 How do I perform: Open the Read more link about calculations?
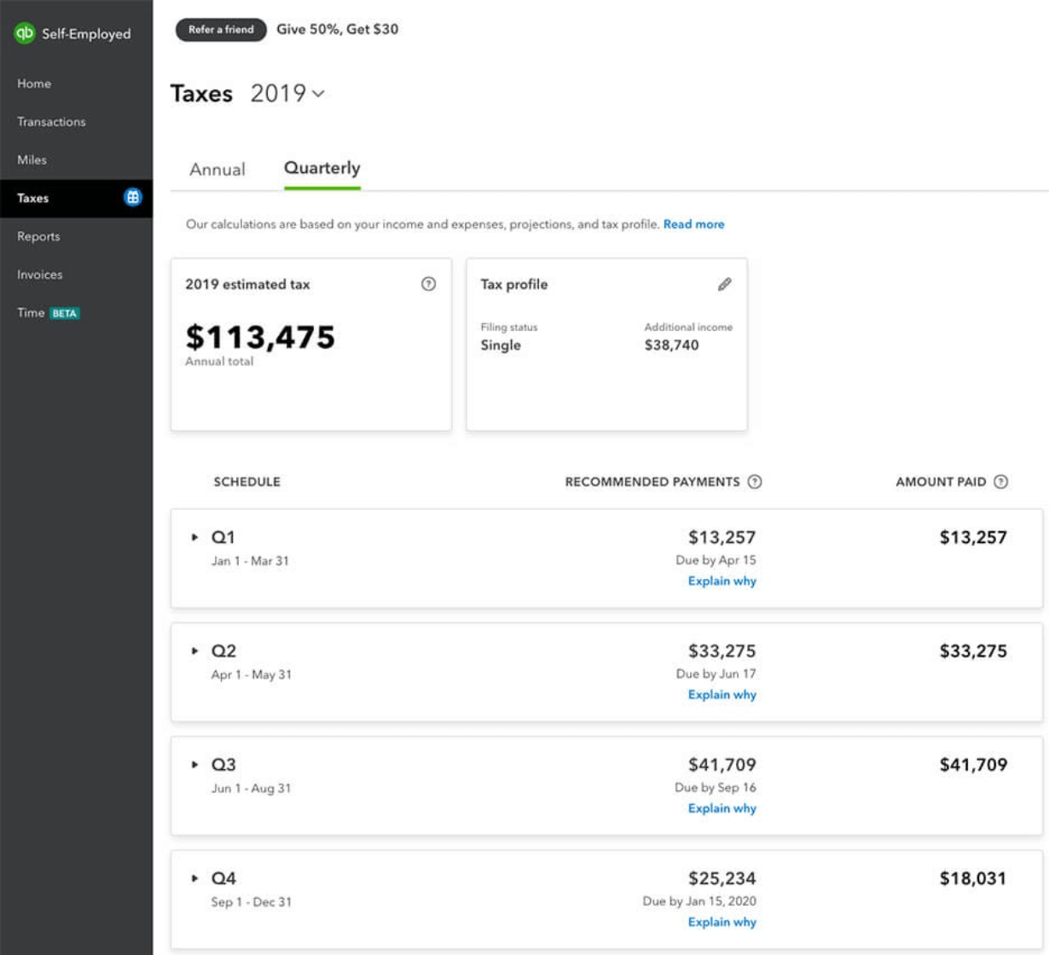pyautogui.click(x=696, y=224)
